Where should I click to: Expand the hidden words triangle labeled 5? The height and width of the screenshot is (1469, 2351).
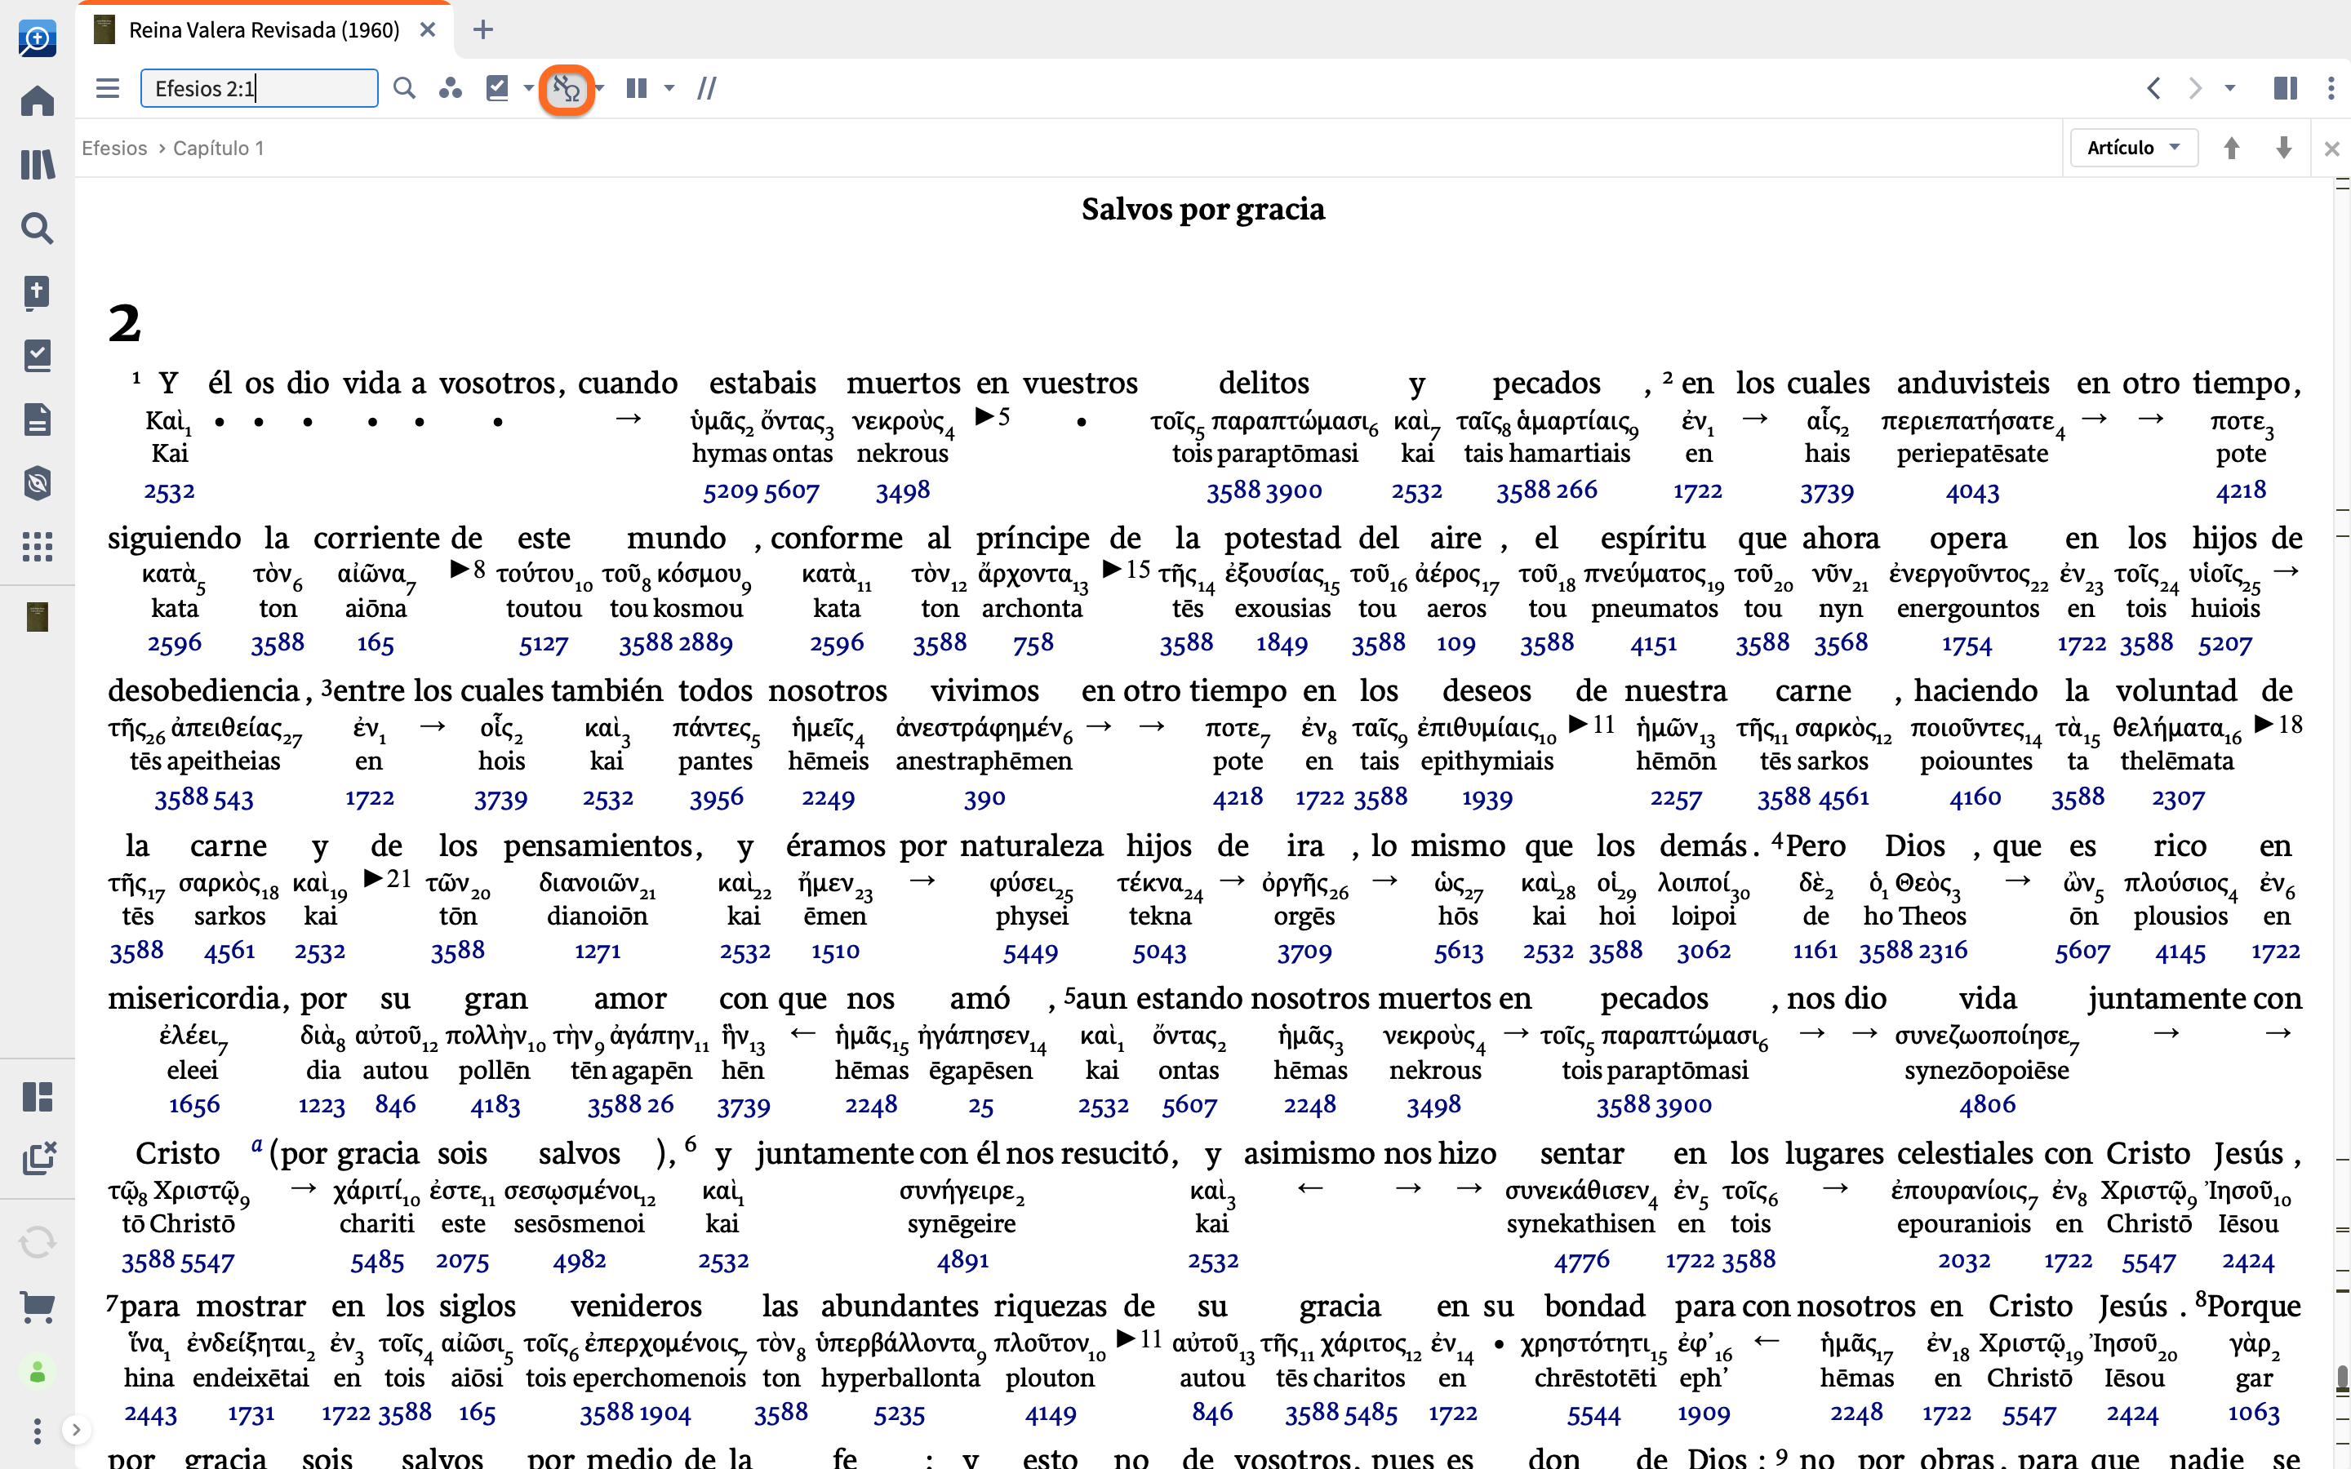point(993,417)
